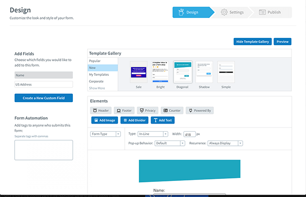
Task: Toggle the Privacy element button
Action: point(147,110)
